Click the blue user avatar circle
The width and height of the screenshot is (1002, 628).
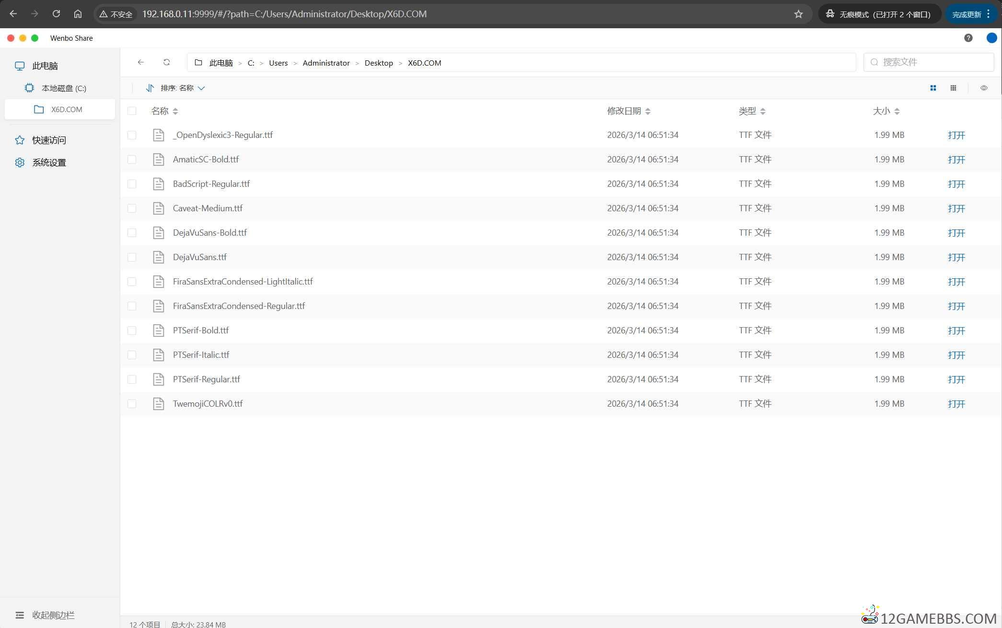991,38
